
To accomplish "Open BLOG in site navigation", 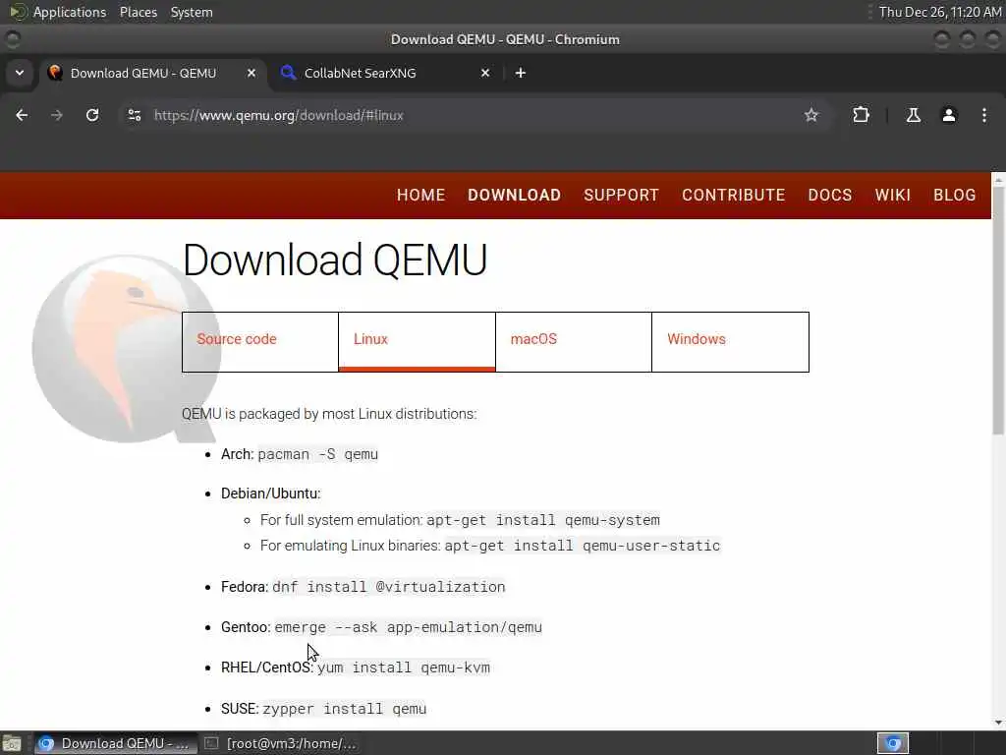I will (x=955, y=196).
